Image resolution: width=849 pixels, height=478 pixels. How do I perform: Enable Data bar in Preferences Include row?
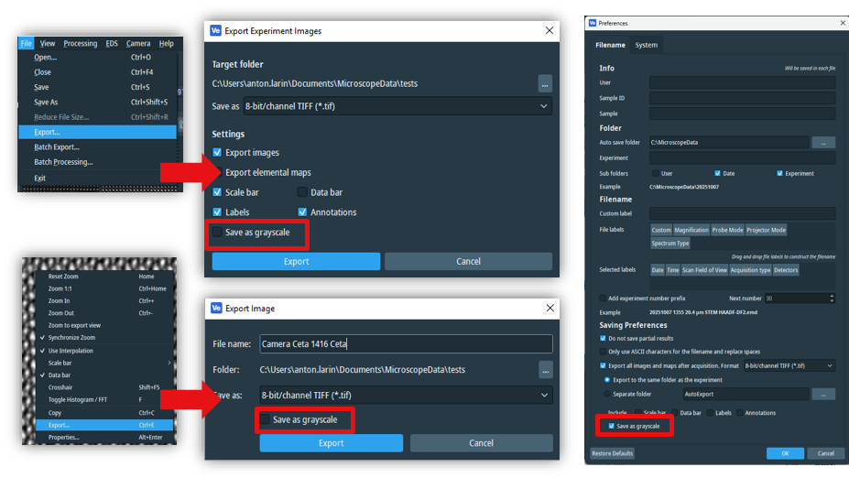click(675, 413)
